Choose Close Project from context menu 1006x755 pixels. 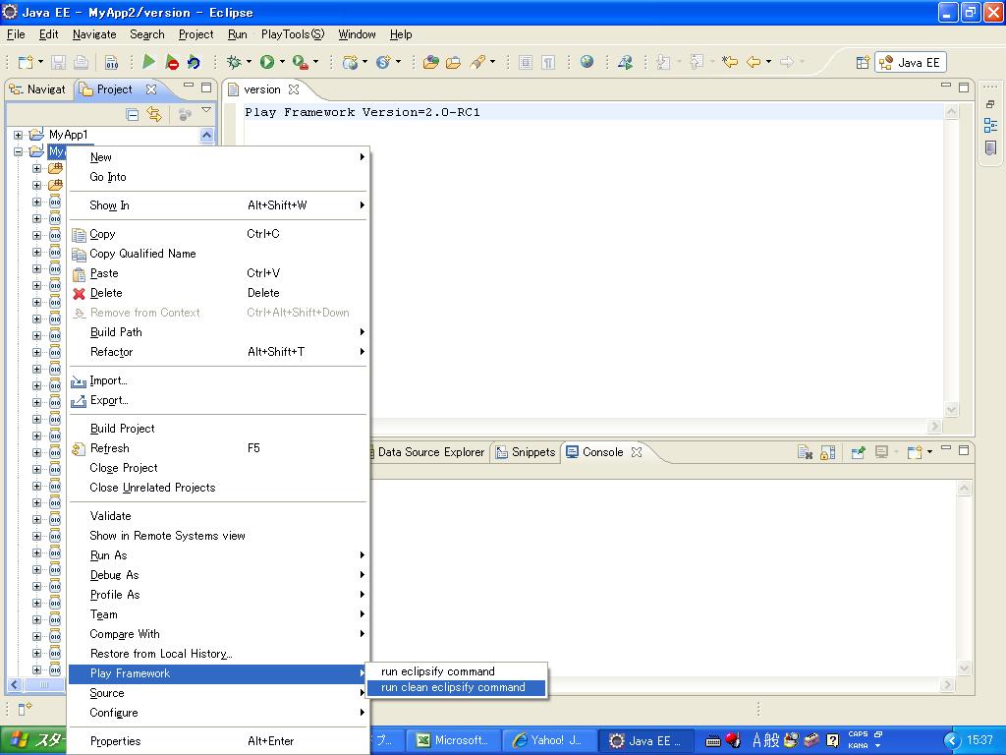tap(218, 468)
